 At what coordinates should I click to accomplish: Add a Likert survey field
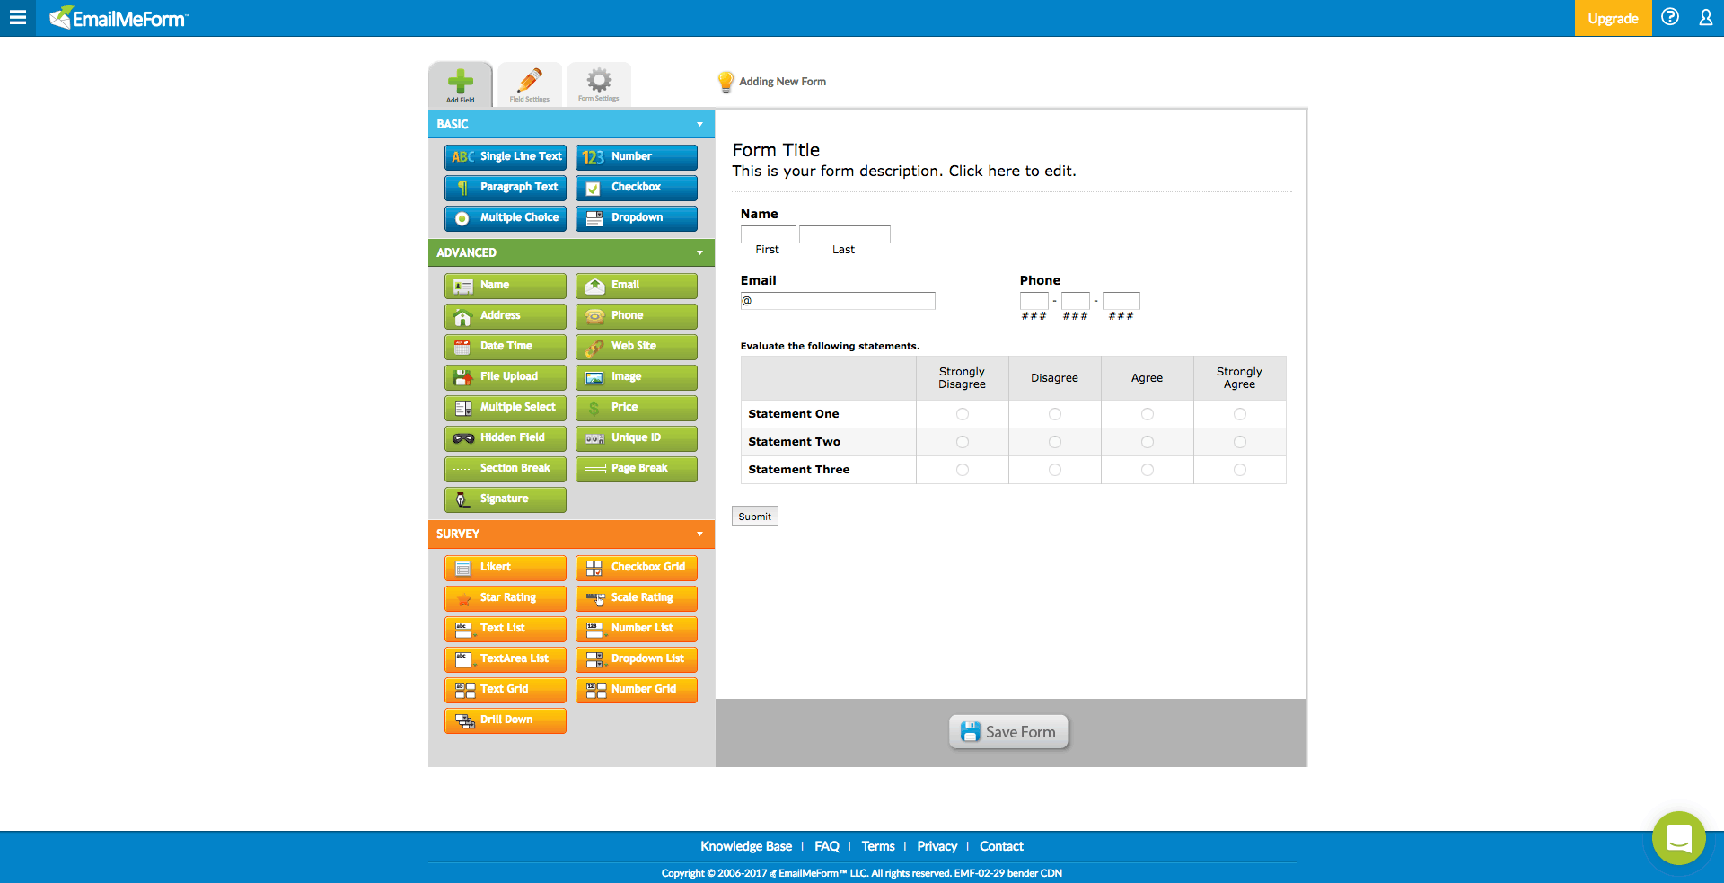click(505, 567)
